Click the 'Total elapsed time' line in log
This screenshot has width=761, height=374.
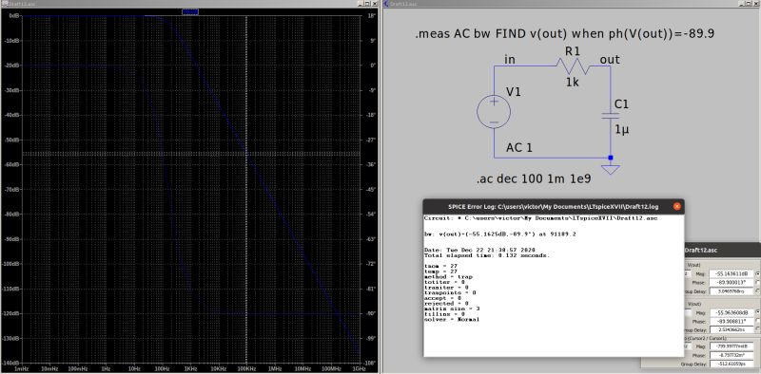point(487,254)
